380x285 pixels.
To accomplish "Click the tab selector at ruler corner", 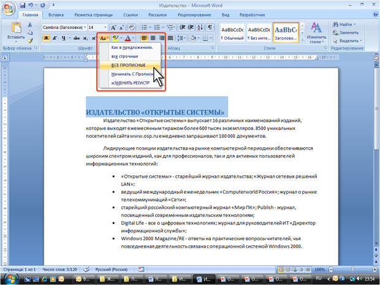I will [x=6, y=58].
